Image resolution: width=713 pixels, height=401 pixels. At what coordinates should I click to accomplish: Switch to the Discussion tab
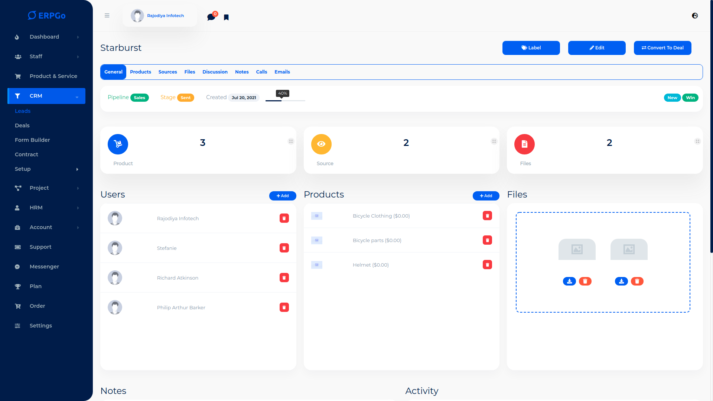coord(215,72)
